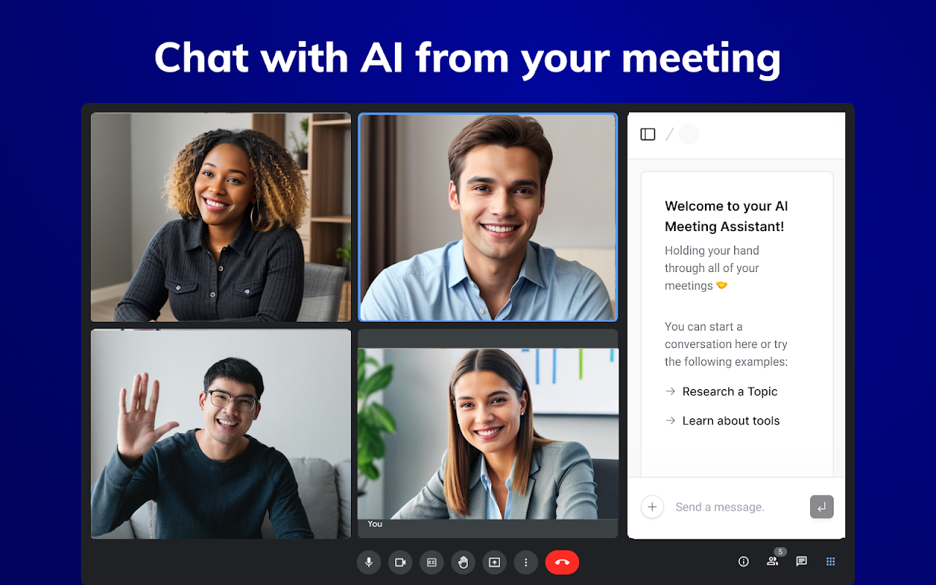The height and width of the screenshot is (585, 936).
Task: Toggle the AI panel sidebar icon
Action: click(648, 135)
